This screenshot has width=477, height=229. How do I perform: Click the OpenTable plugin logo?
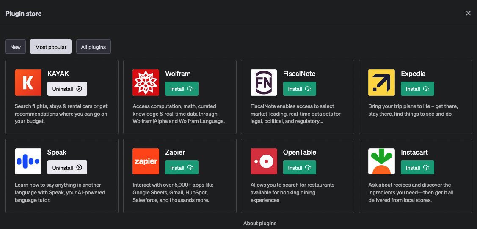264,161
